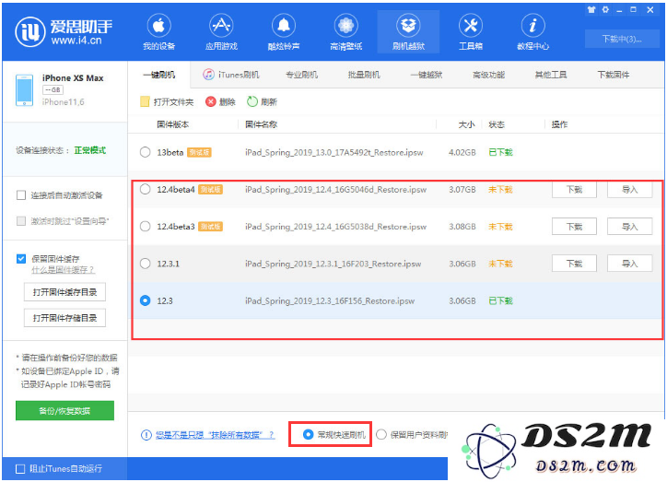The height and width of the screenshot is (482, 667).
Task: Download the 12.4beta4 firmware
Action: 574,190
